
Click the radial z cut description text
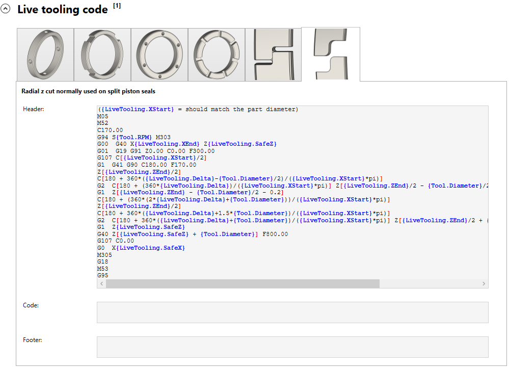pyautogui.click(x=88, y=91)
